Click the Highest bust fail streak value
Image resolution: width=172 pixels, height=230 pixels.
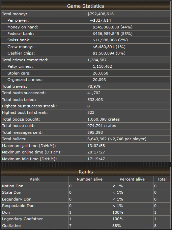tap(91, 112)
